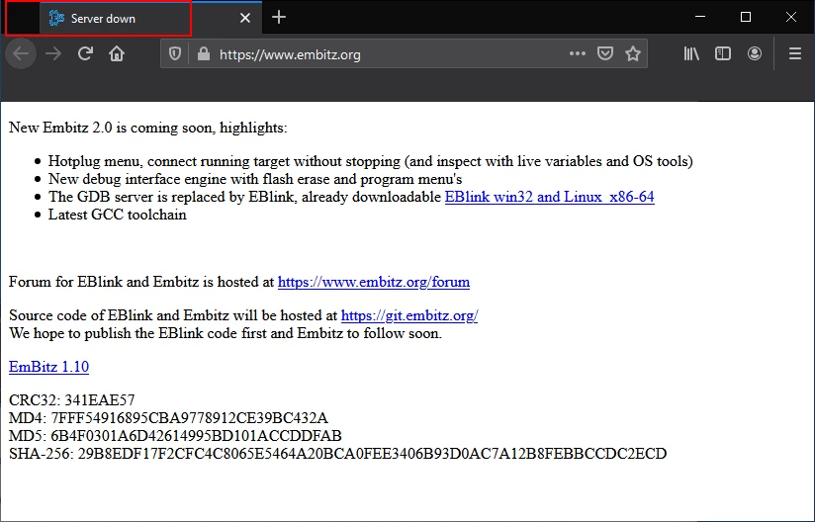Viewport: 815px width, 522px height.
Task: Click the SHA-256 hash line
Action: [x=338, y=454]
